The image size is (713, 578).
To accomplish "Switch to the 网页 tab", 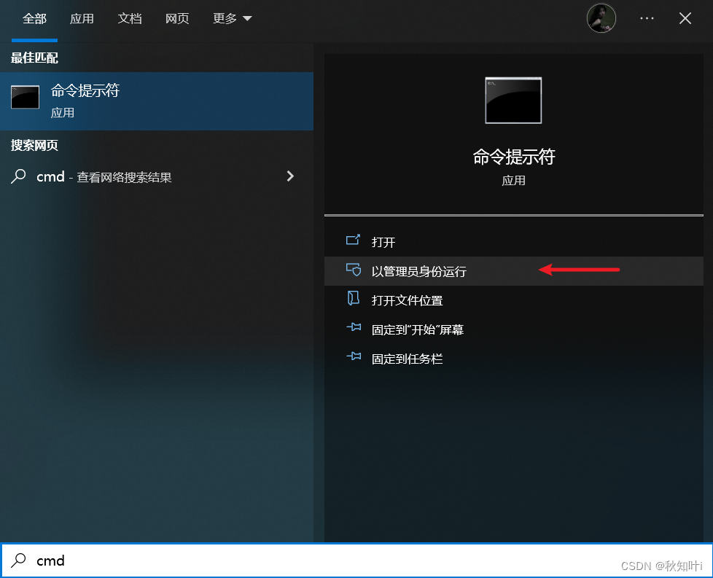I will pos(177,18).
